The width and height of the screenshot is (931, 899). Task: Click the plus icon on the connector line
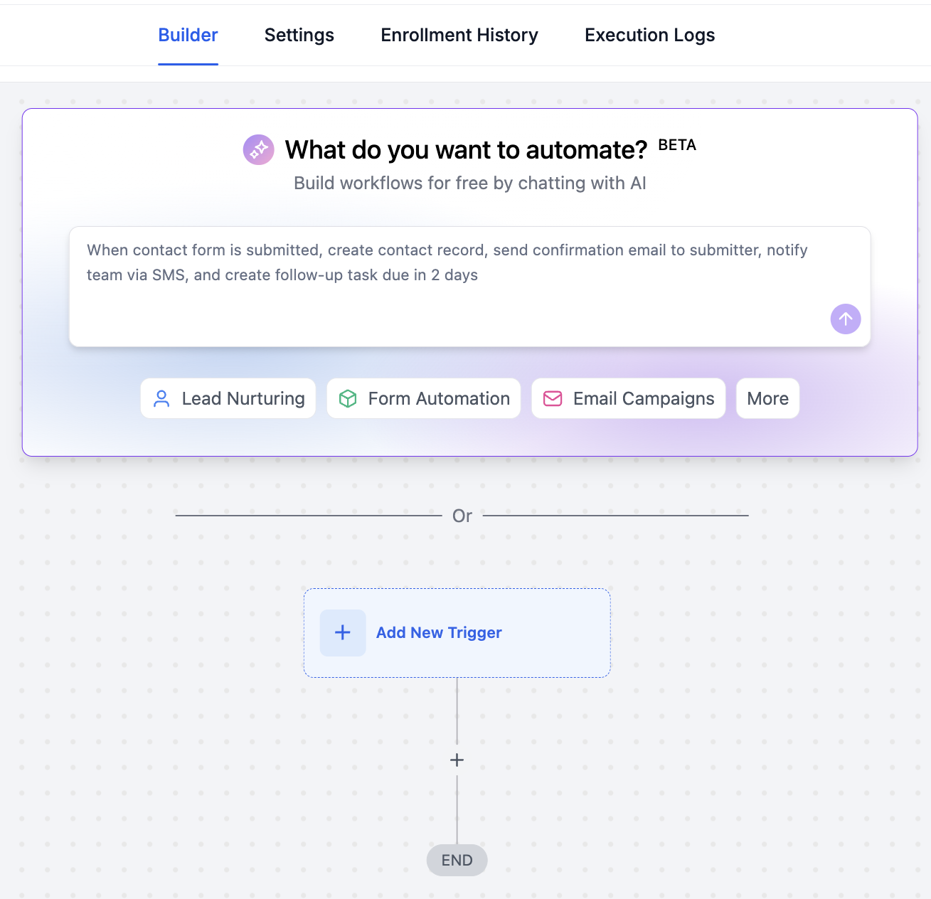457,760
